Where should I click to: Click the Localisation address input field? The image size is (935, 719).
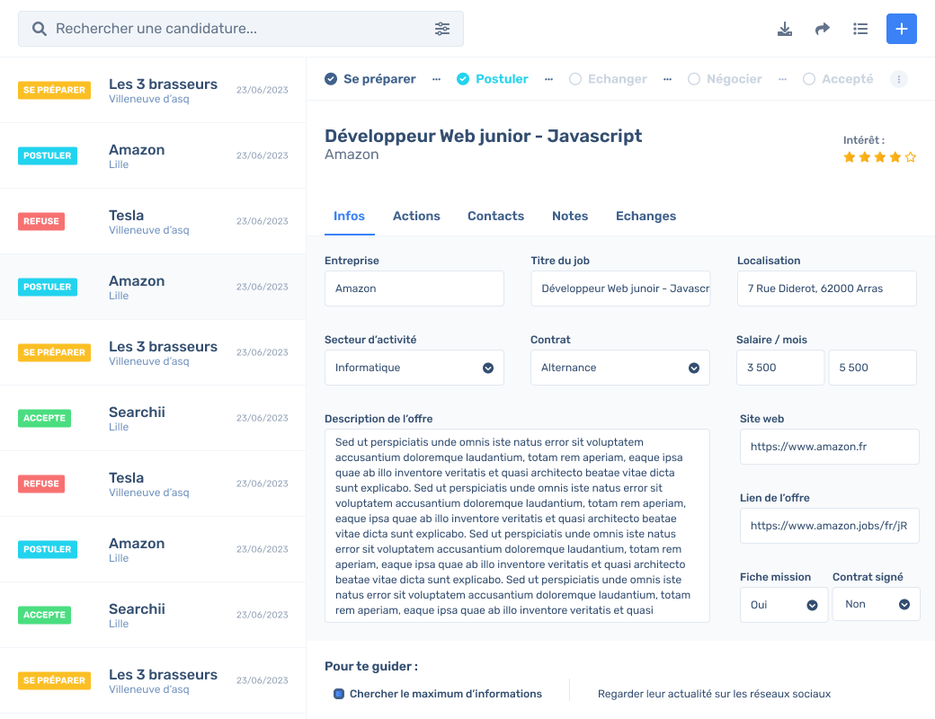[x=826, y=288]
